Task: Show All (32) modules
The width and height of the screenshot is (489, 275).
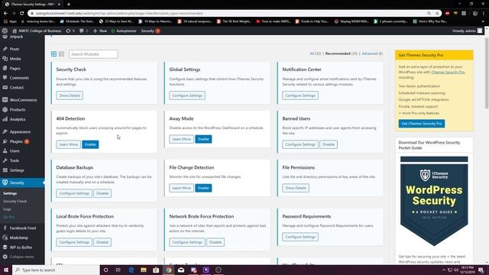Action: pyautogui.click(x=315, y=53)
